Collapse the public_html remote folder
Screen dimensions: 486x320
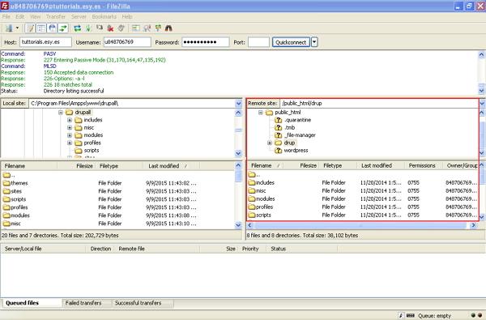pyautogui.click(x=261, y=113)
